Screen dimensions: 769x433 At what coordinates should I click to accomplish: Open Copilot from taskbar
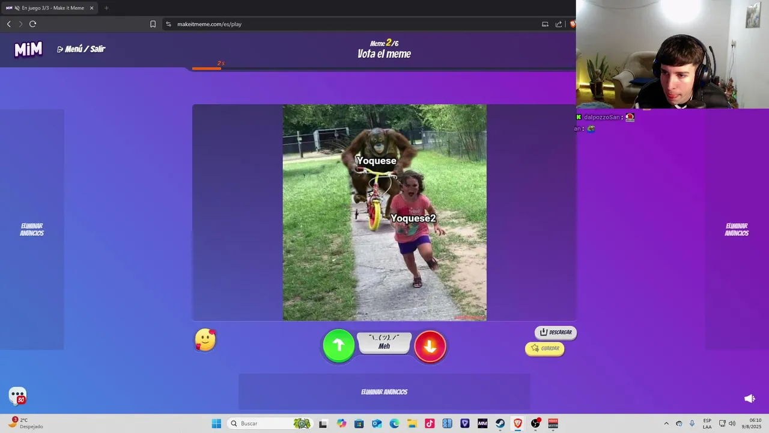[x=341, y=423]
